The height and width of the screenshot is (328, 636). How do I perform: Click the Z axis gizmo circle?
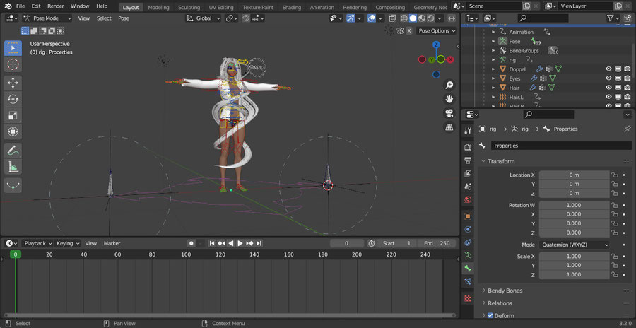click(436, 45)
